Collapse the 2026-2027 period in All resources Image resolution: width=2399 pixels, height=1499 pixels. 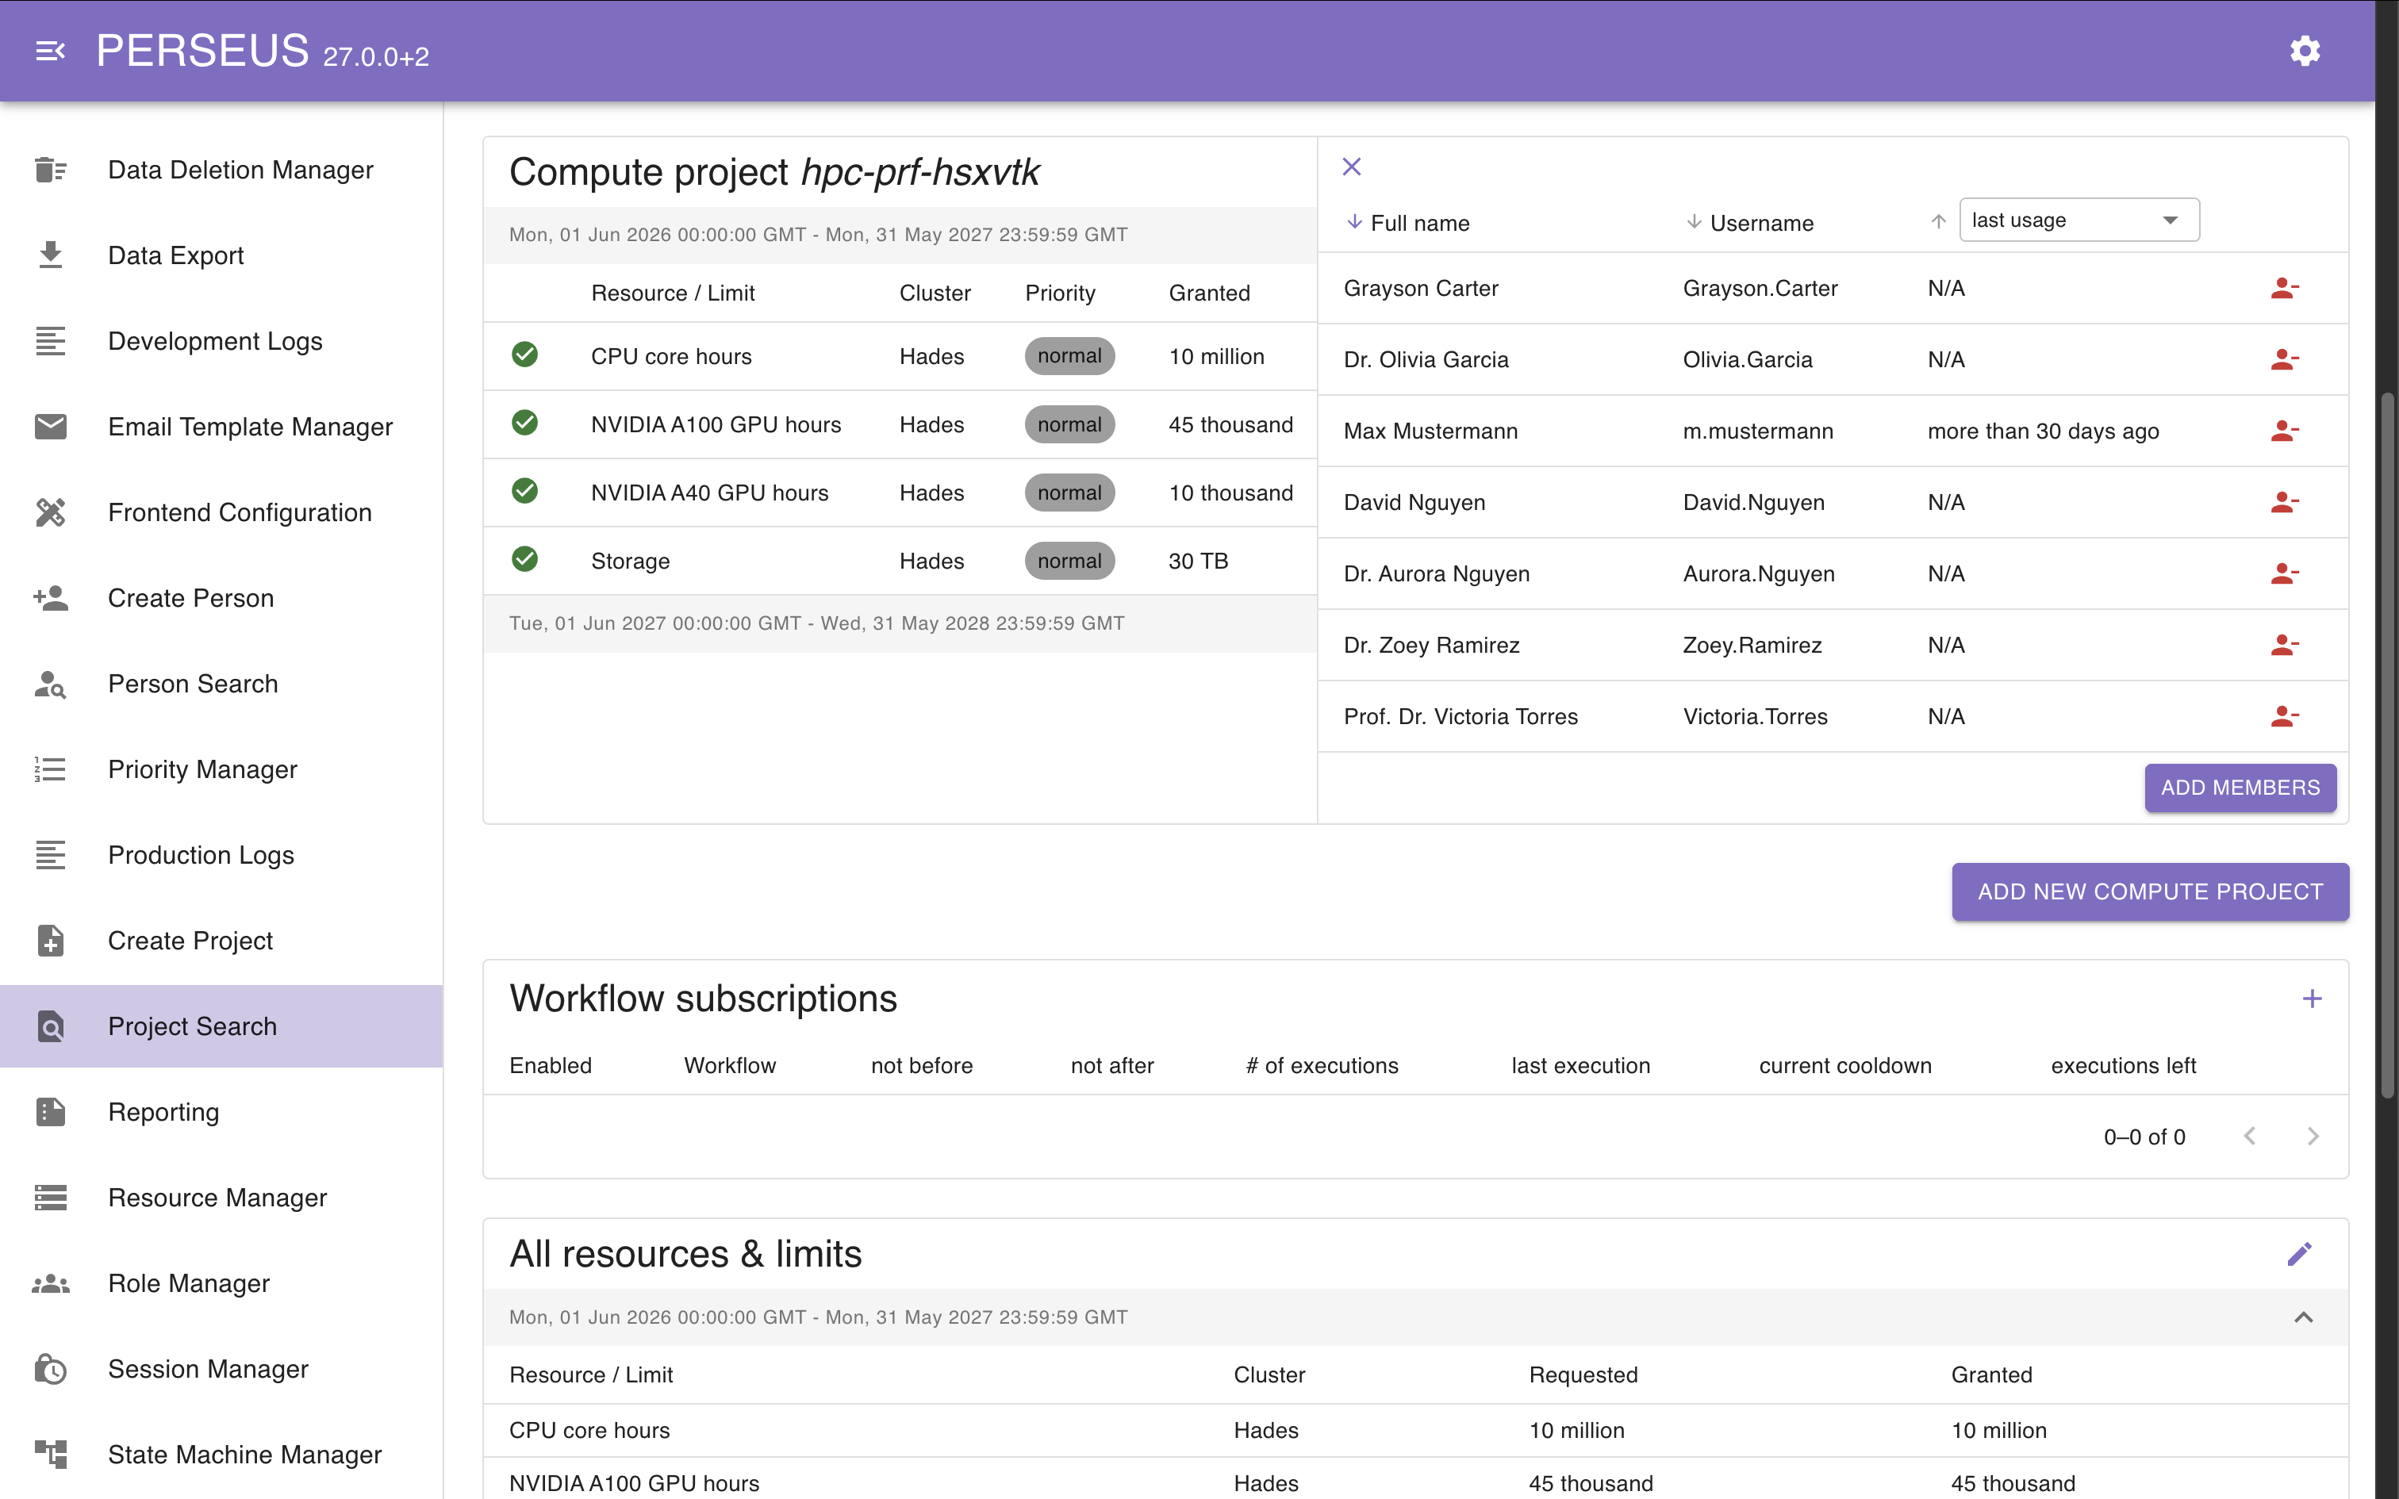[2303, 1317]
